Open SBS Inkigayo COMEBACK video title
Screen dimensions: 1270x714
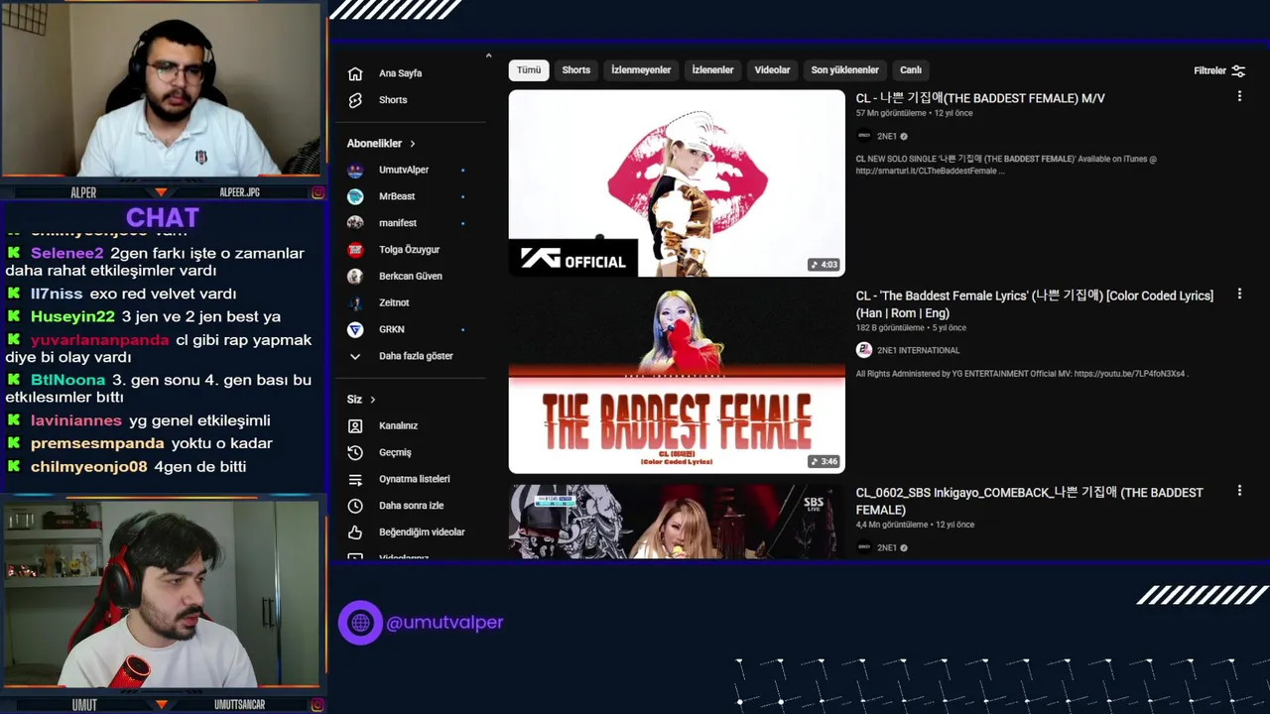1030,501
